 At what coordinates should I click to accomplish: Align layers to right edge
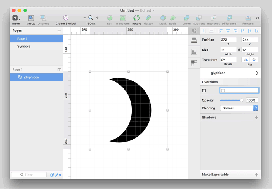tap(235, 31)
